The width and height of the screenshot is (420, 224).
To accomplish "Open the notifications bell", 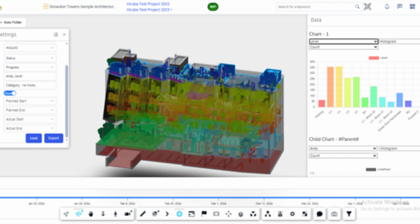I will point(386,7).
